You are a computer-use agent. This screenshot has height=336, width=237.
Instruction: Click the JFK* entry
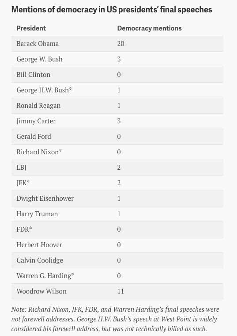coord(23,183)
